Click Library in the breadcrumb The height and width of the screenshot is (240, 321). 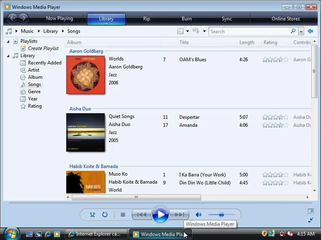tap(51, 31)
